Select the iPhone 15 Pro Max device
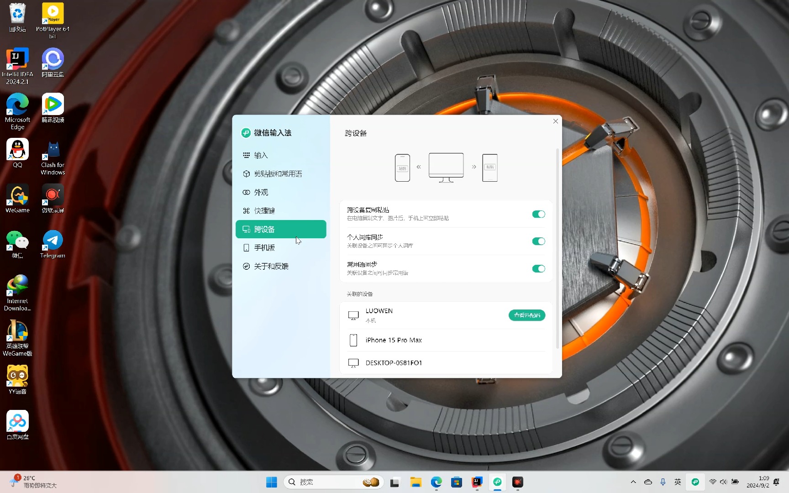Viewport: 789px width, 493px height. click(446, 340)
